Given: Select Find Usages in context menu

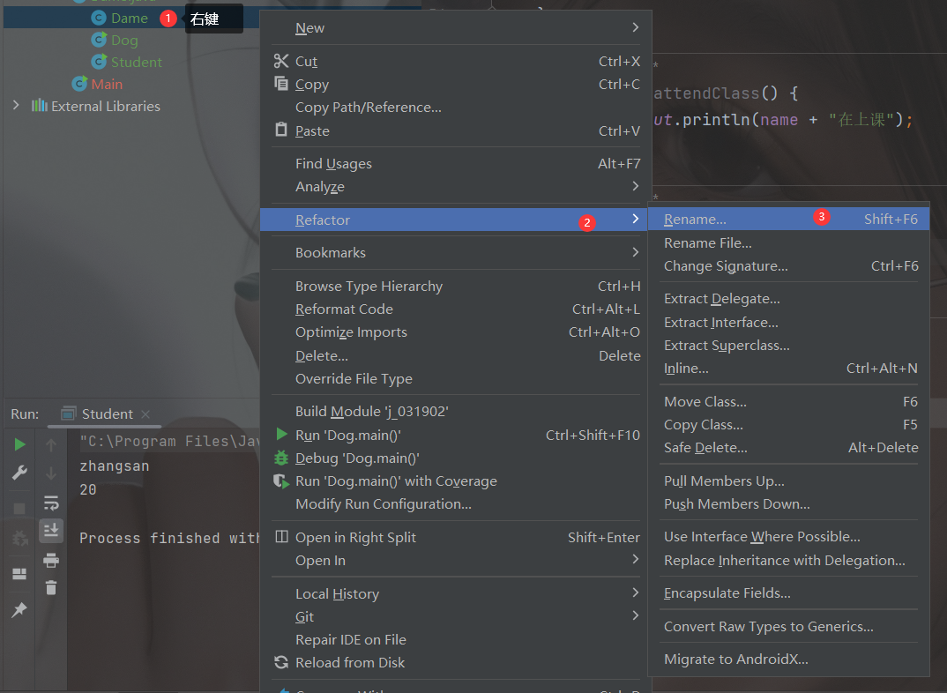Looking at the screenshot, I should (x=456, y=164).
